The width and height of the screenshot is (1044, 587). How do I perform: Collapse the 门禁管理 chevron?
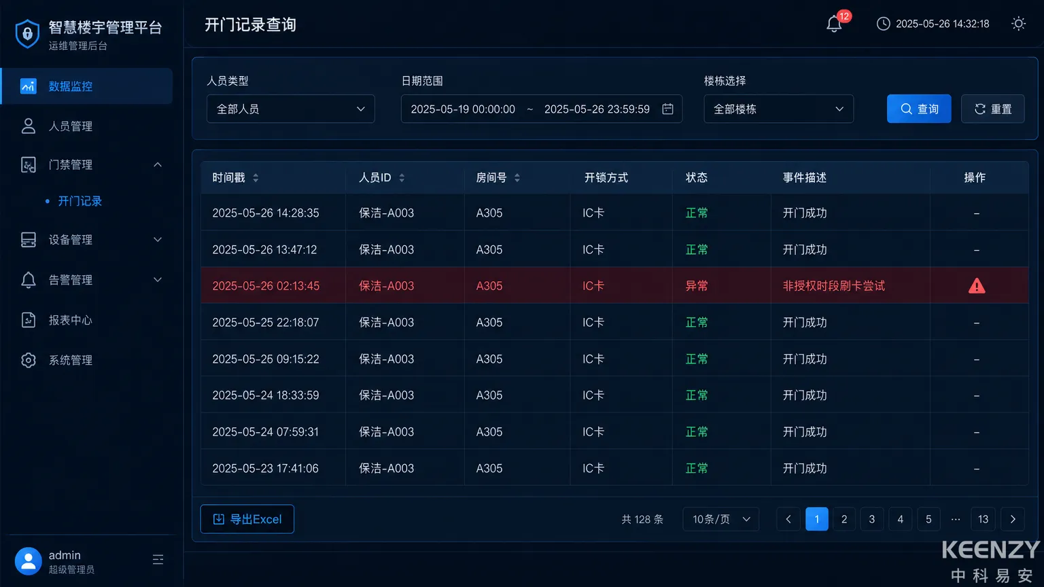pyautogui.click(x=158, y=165)
